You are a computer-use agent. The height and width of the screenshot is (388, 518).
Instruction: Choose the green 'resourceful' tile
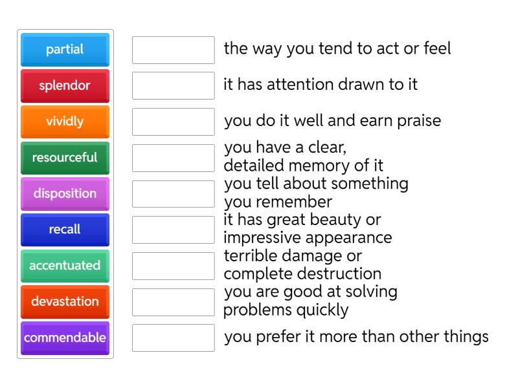point(65,157)
